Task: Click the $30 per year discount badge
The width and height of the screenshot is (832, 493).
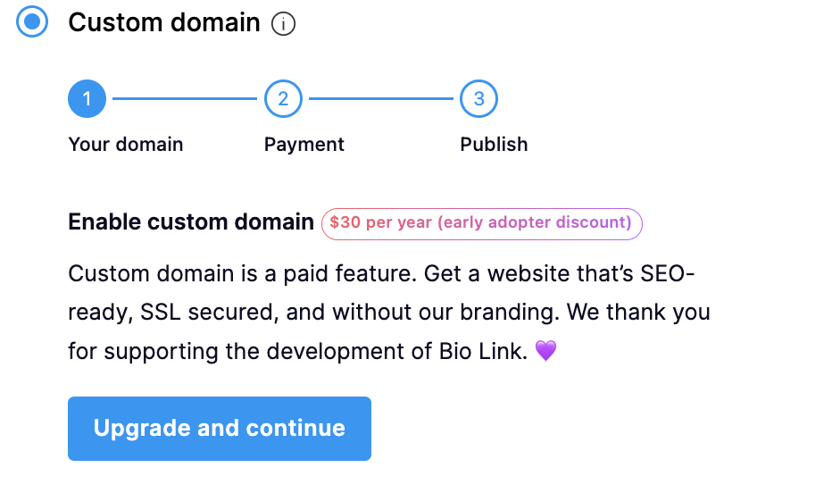Action: click(x=482, y=223)
